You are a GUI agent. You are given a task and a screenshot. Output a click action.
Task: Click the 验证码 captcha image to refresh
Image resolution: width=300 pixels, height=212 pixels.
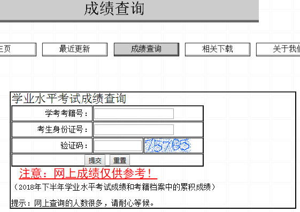coord(168,146)
